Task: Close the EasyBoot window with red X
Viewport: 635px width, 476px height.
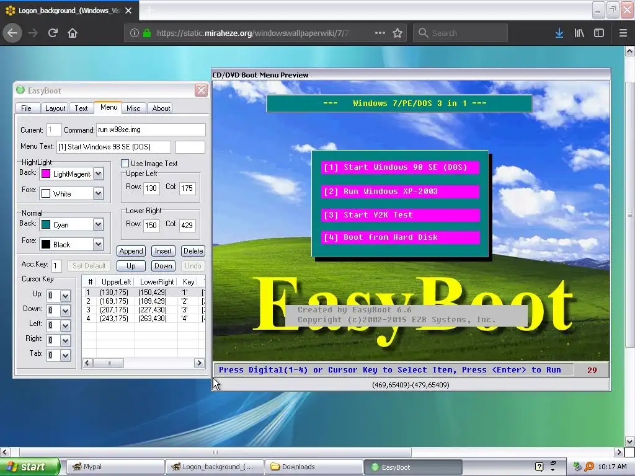Action: (x=201, y=90)
